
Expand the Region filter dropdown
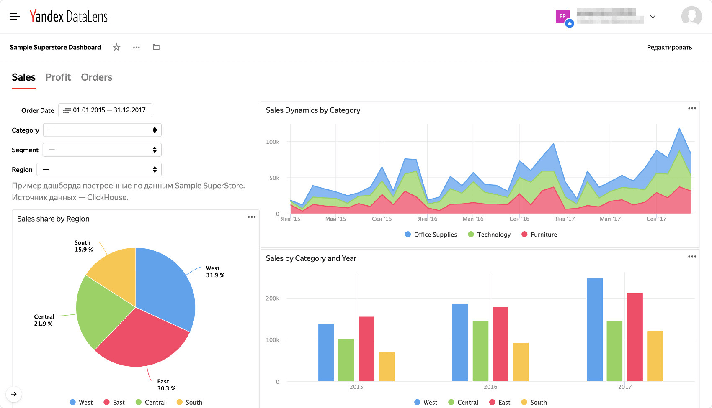pos(99,169)
